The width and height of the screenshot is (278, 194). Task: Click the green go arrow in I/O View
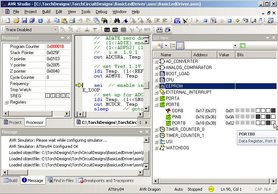point(243,46)
